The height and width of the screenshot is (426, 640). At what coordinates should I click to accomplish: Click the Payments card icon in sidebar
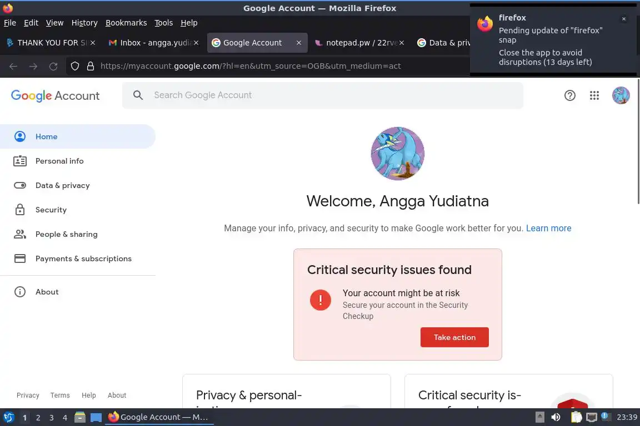click(20, 258)
